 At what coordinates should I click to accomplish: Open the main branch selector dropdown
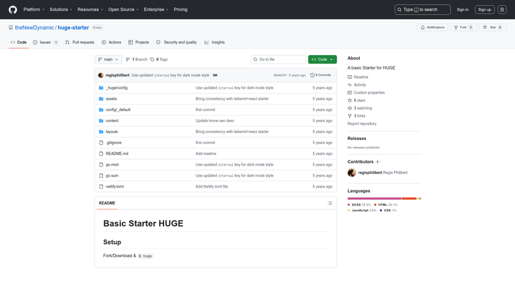pyautogui.click(x=108, y=59)
